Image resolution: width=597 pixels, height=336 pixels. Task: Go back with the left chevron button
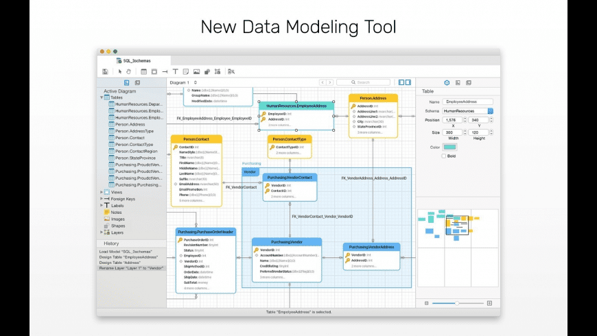click(323, 82)
